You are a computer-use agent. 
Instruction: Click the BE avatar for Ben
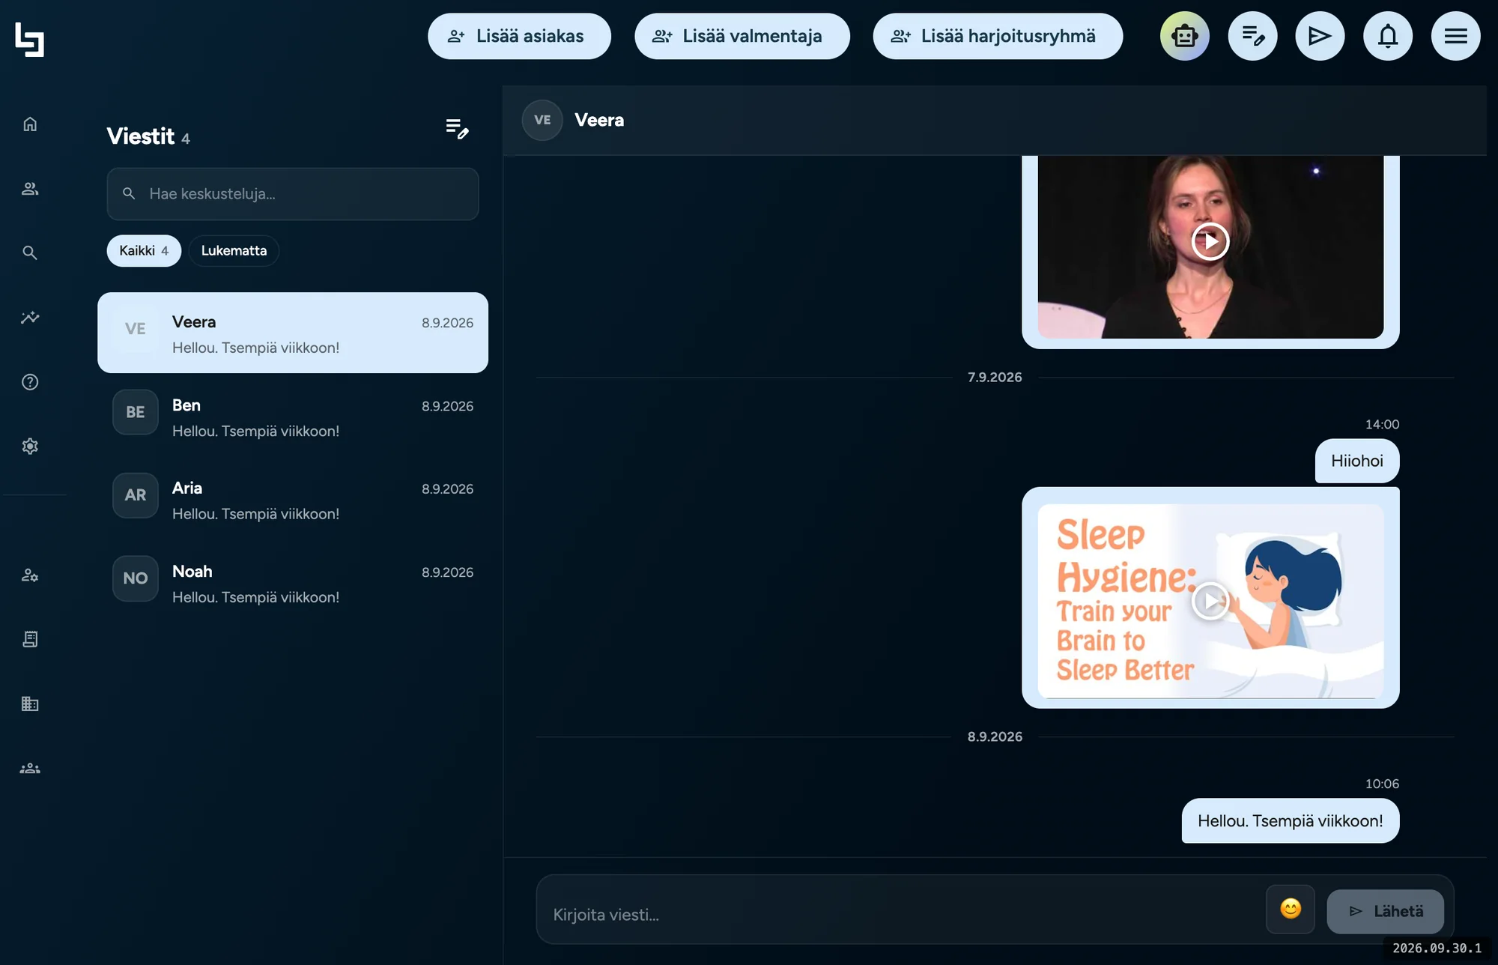(x=136, y=412)
